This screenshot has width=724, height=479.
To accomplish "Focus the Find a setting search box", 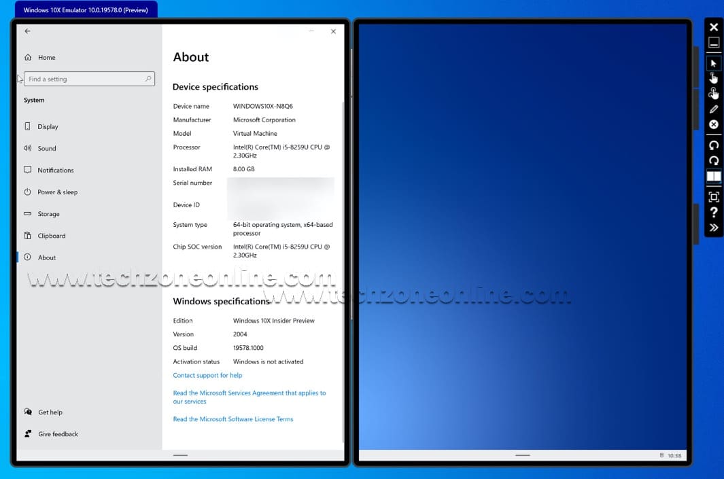I will pos(89,79).
